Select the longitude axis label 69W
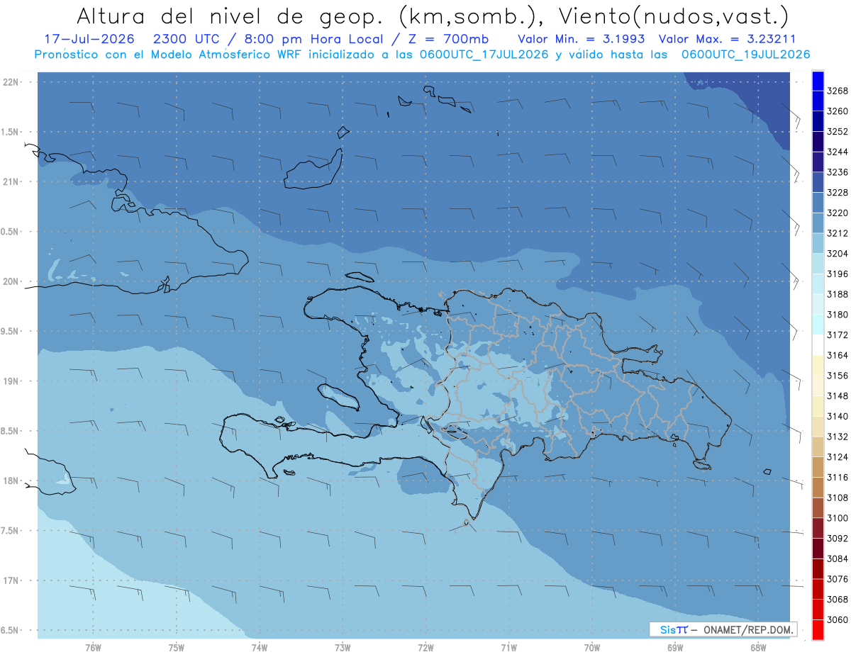 (675, 648)
